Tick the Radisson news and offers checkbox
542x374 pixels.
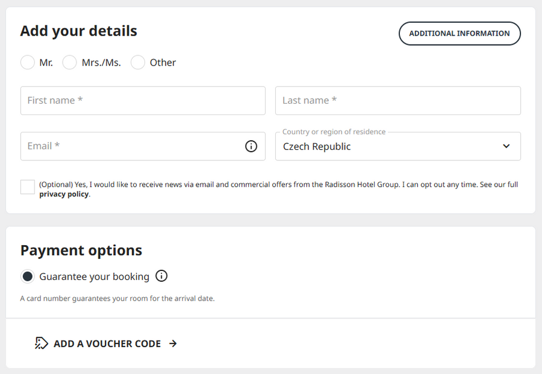tap(28, 187)
